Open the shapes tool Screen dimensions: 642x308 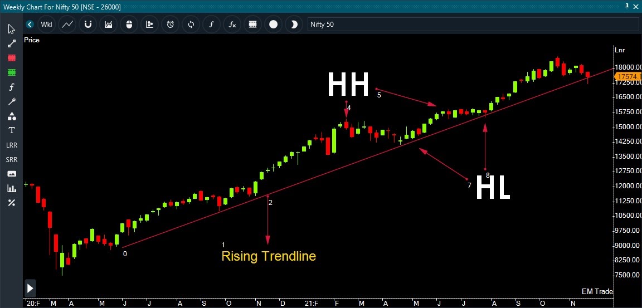coord(12,116)
